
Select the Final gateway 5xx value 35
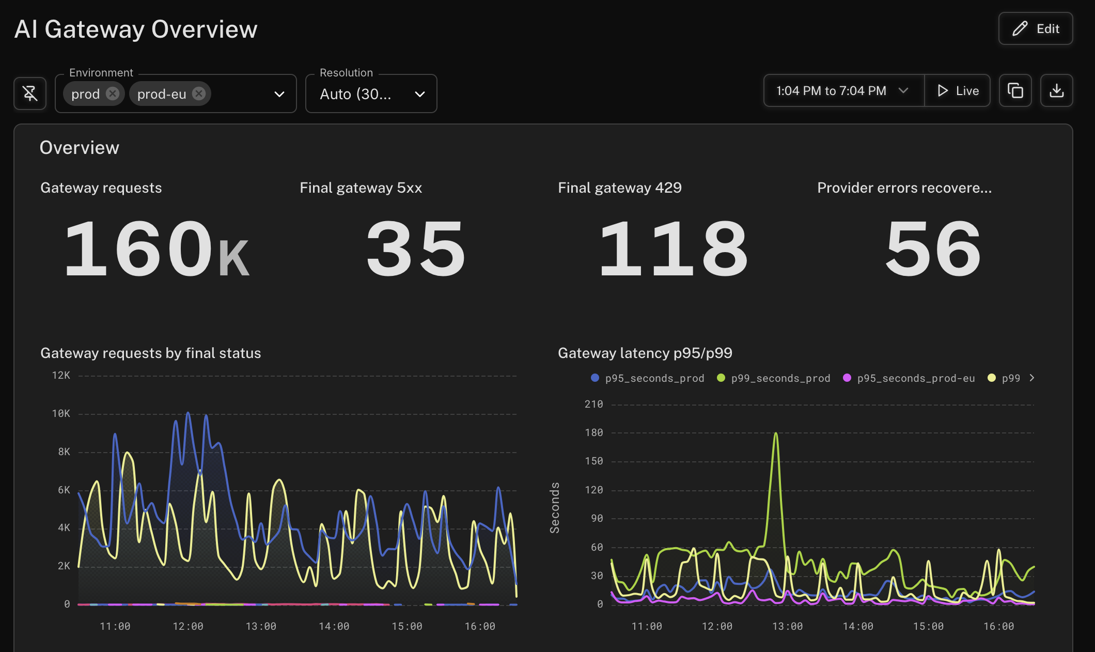(x=416, y=249)
